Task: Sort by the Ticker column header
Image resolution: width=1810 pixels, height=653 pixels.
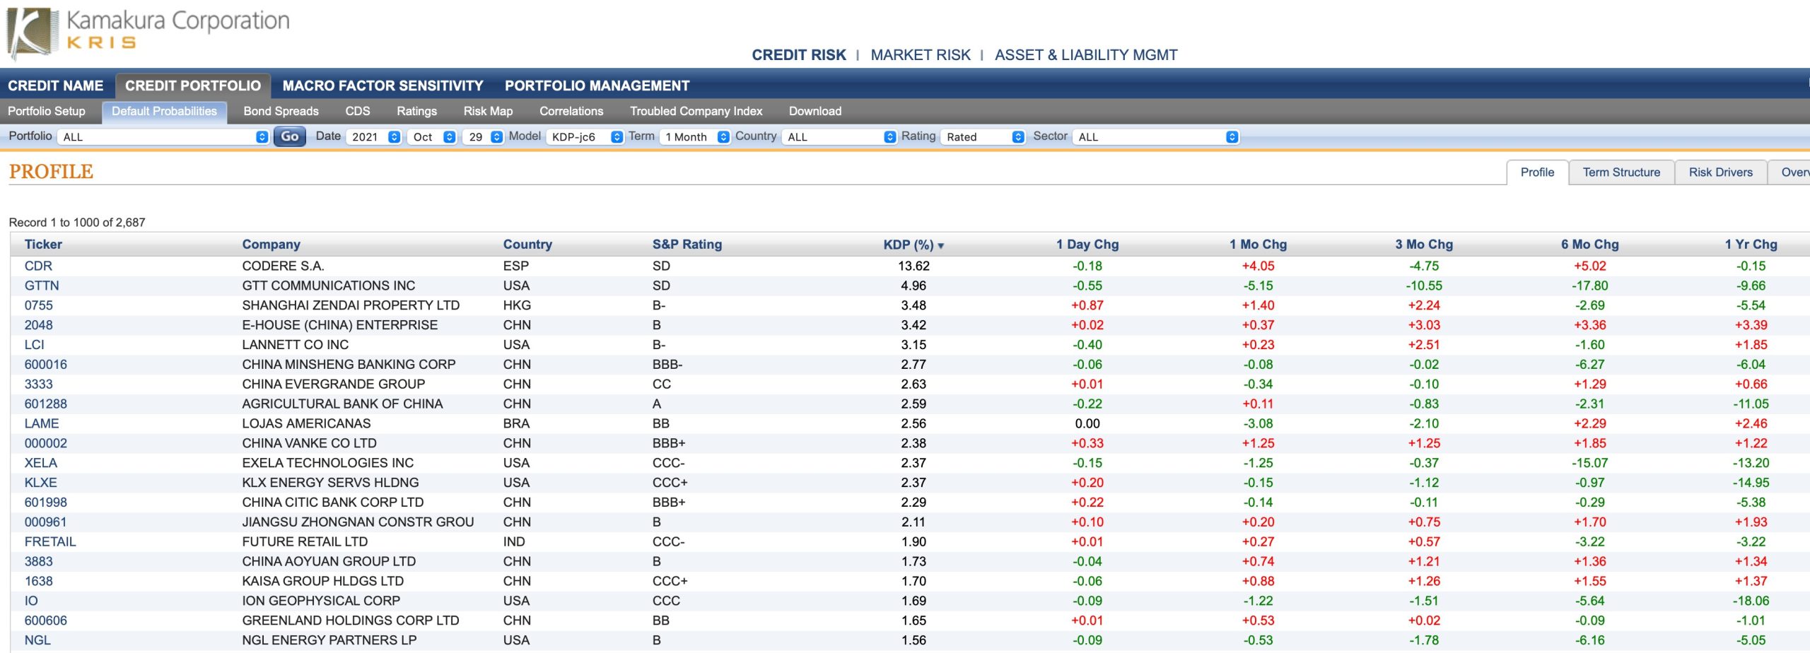Action: (43, 245)
